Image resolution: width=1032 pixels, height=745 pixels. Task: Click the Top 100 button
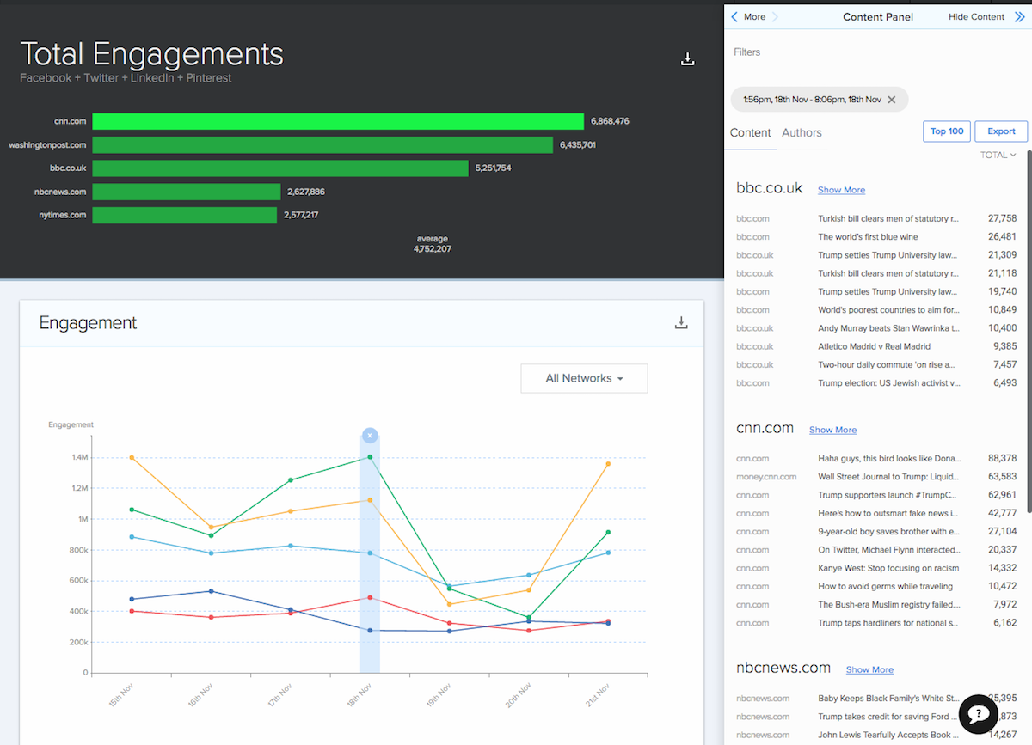947,131
